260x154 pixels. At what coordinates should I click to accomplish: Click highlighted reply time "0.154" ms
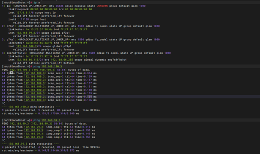click(88, 97)
